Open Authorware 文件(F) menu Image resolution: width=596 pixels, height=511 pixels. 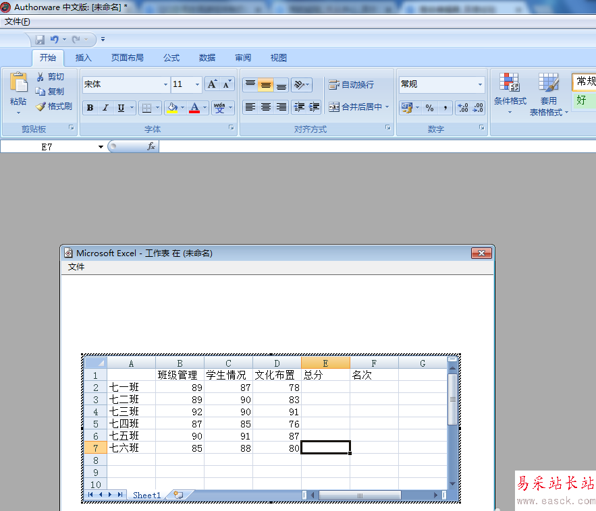pos(17,22)
